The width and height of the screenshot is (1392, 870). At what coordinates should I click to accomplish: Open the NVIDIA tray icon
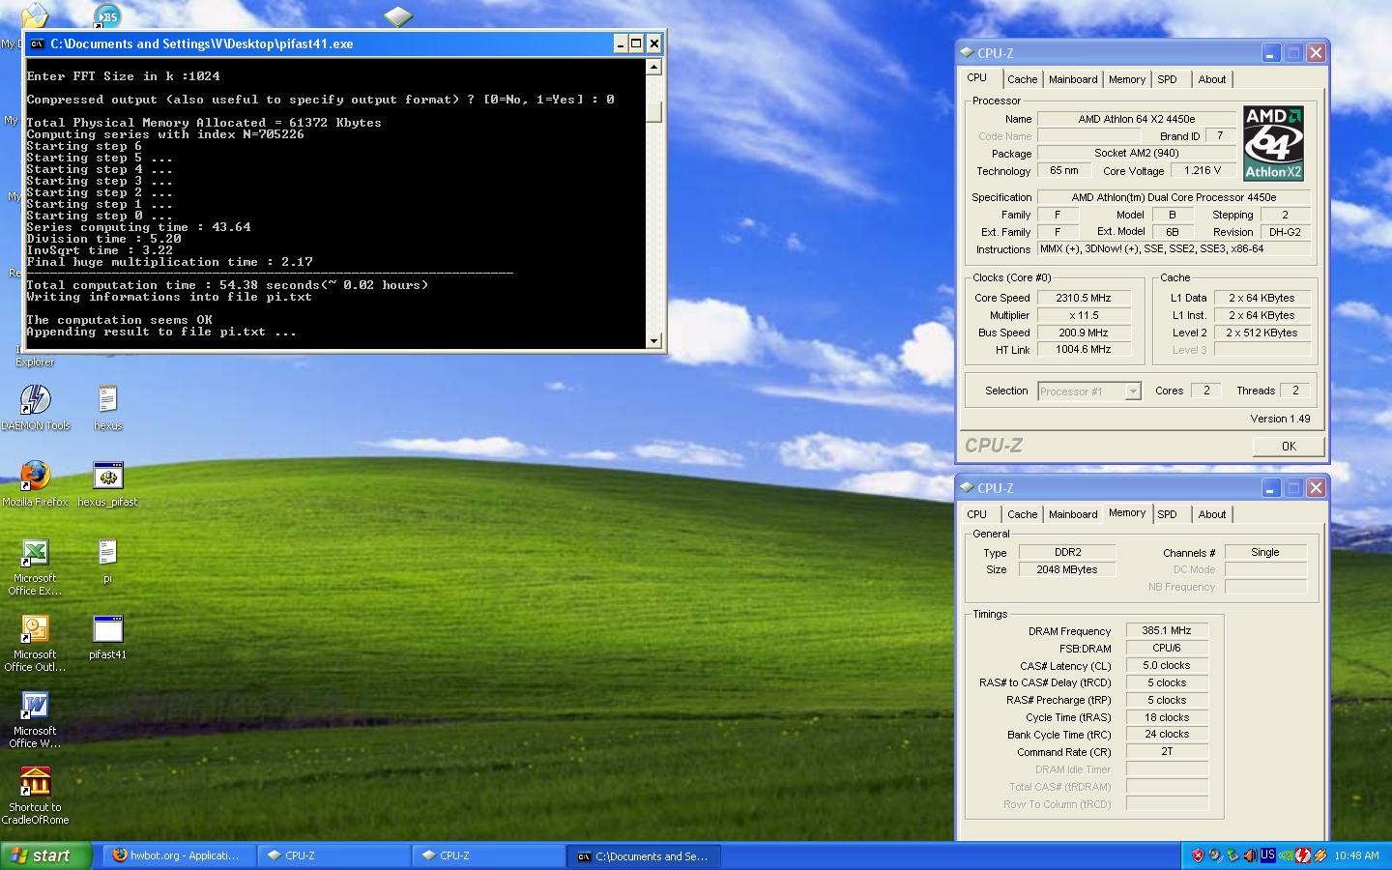(x=1285, y=855)
